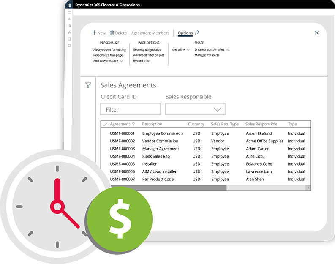Viewport: 335px width, 264px height.
Task: Click the Type column header
Action: (x=292, y=124)
